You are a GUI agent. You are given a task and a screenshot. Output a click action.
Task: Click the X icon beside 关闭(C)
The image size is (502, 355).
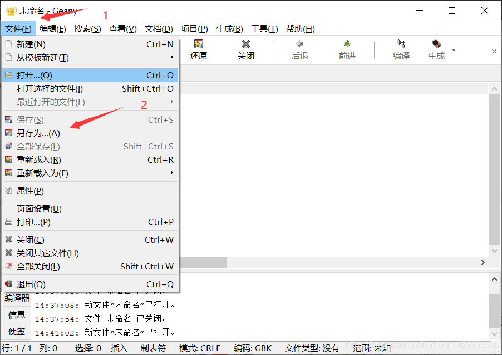pos(9,239)
